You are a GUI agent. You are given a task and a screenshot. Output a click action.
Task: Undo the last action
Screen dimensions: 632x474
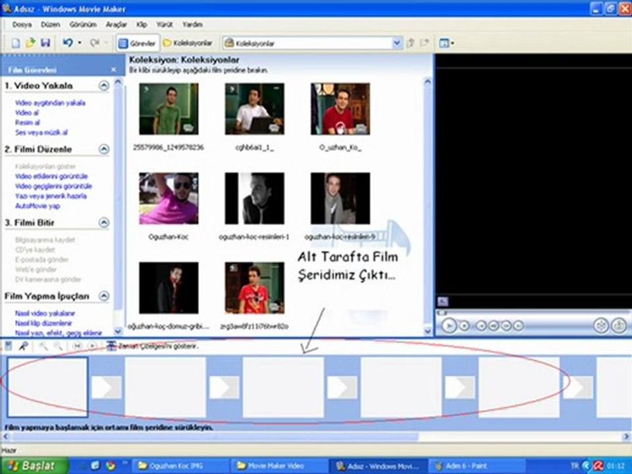[68, 43]
